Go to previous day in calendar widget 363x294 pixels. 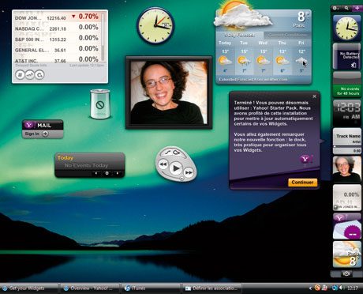pyautogui.click(x=96, y=173)
